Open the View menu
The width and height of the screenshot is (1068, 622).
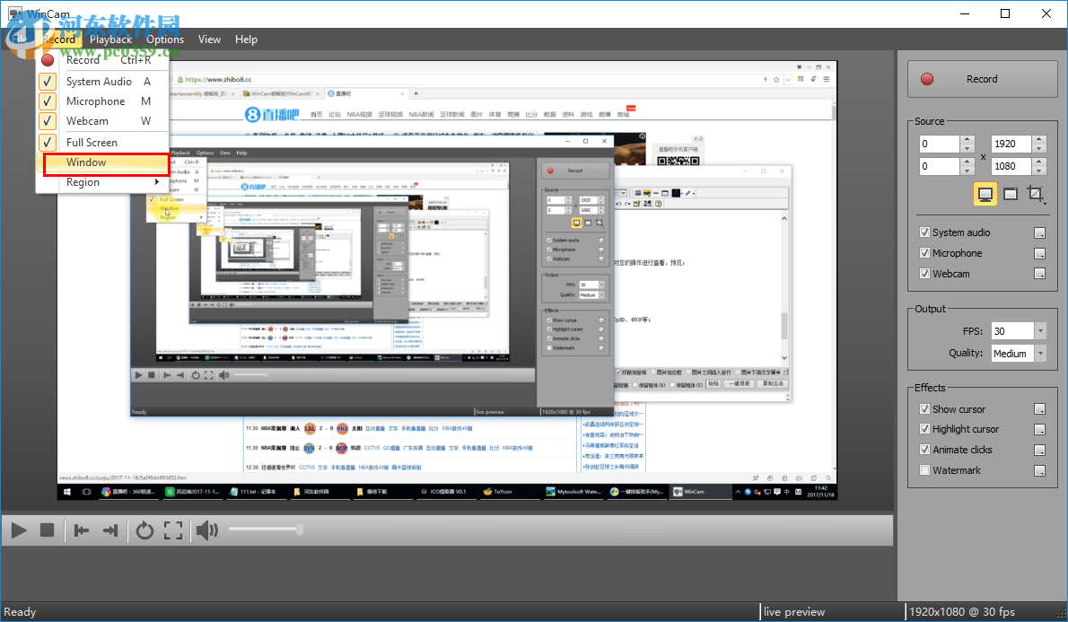point(209,39)
